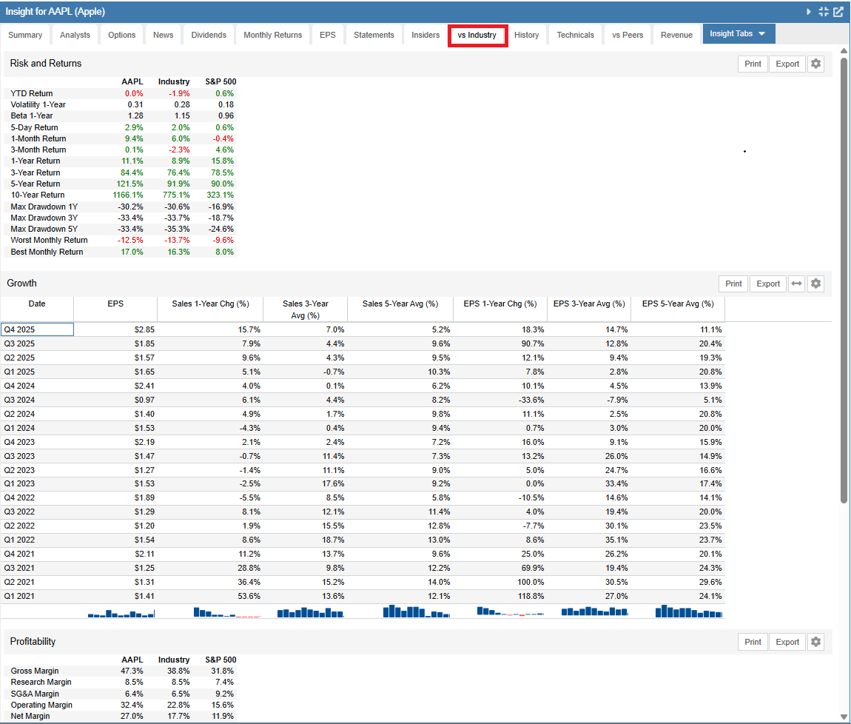
Task: Click the EPS 3-Year Avg (%) header
Action: pos(589,309)
